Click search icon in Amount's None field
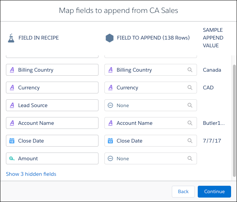237x202 pixels. pyautogui.click(x=190, y=158)
